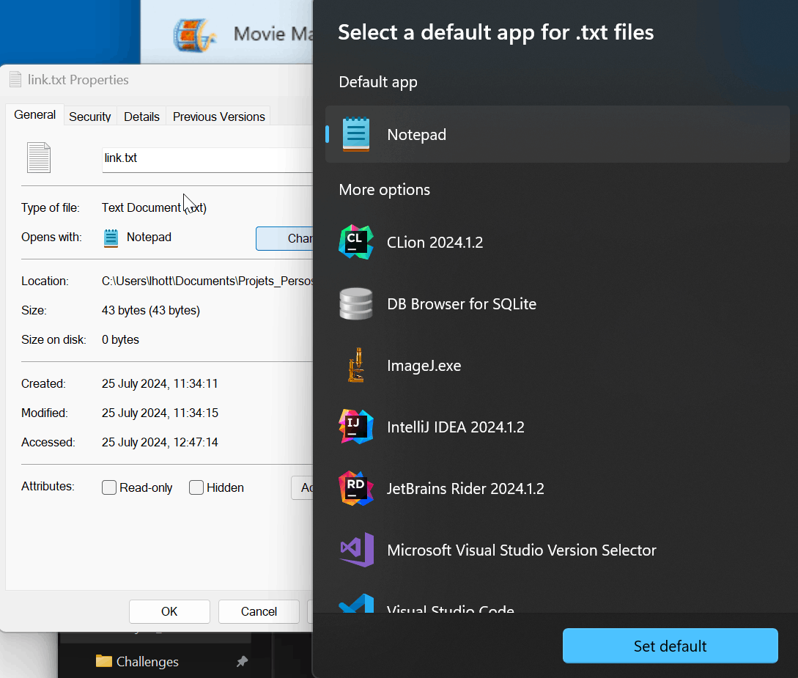Click the 43 bytes (43 bytes) size value
The image size is (798, 678).
click(x=151, y=311)
